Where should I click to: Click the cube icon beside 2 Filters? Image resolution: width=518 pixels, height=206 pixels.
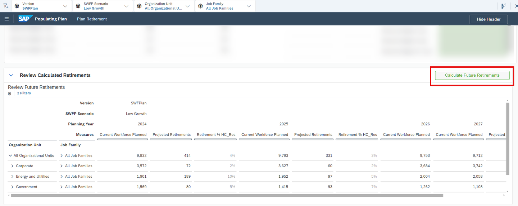10,93
